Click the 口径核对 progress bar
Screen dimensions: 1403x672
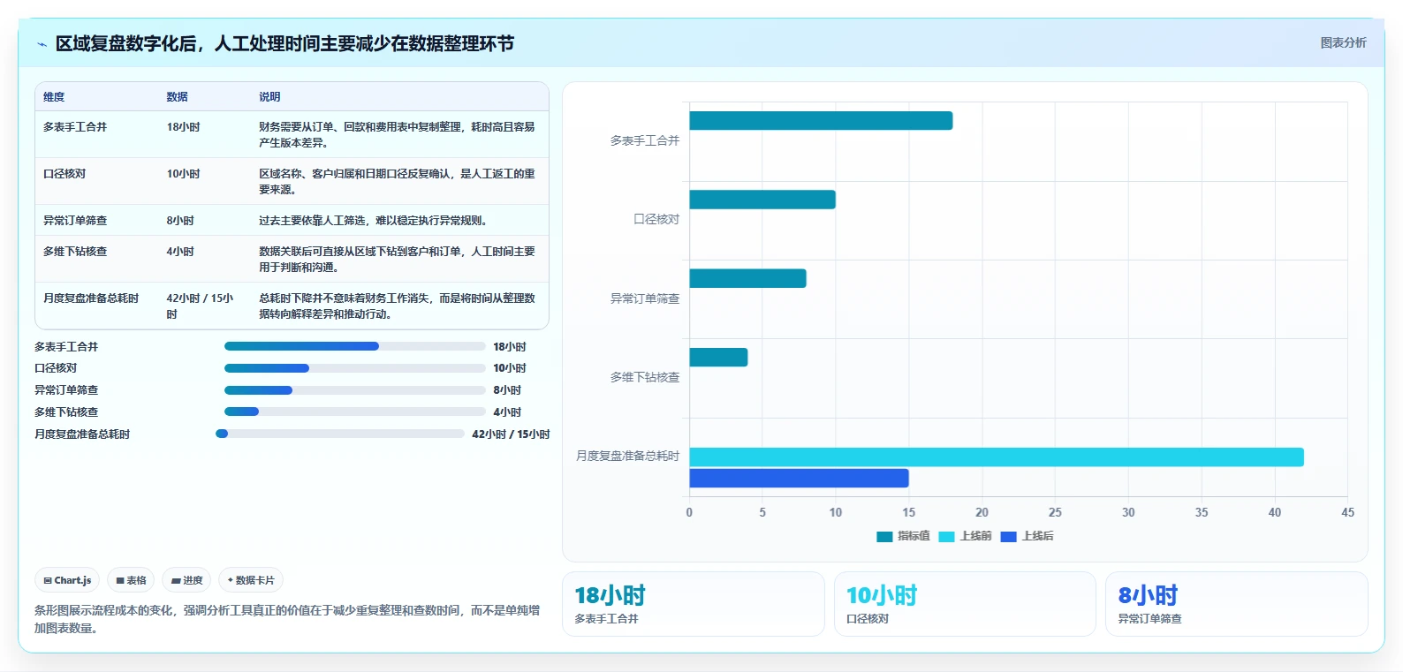(x=354, y=368)
